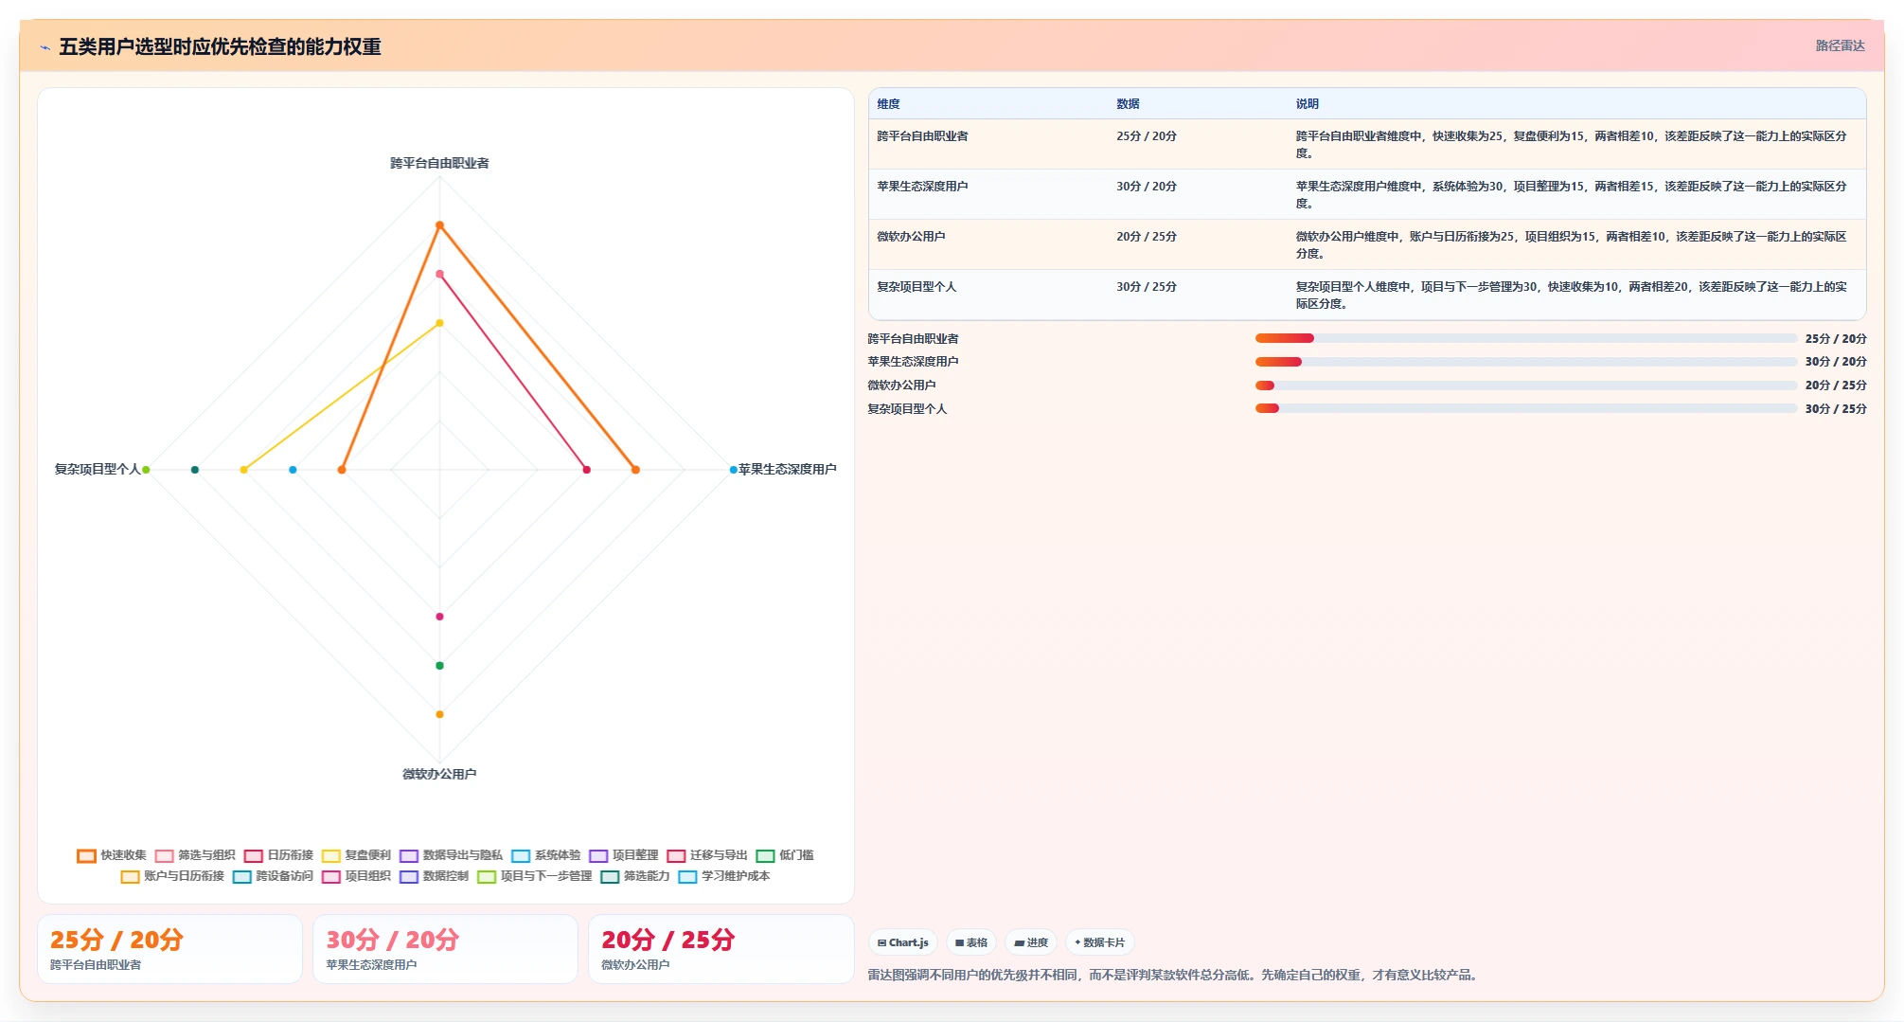Toggle the 数据导出与隐私 legend entry
The height and width of the screenshot is (1022, 1904).
coord(451,855)
